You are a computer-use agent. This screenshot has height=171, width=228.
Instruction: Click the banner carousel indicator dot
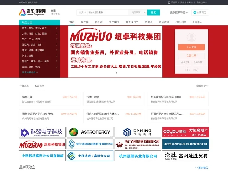pyautogui.click(x=116, y=73)
